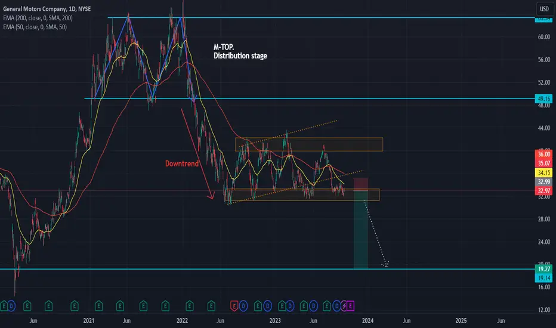
Task: Click the yellow 34.15 EMA price label
Action: tap(543, 173)
